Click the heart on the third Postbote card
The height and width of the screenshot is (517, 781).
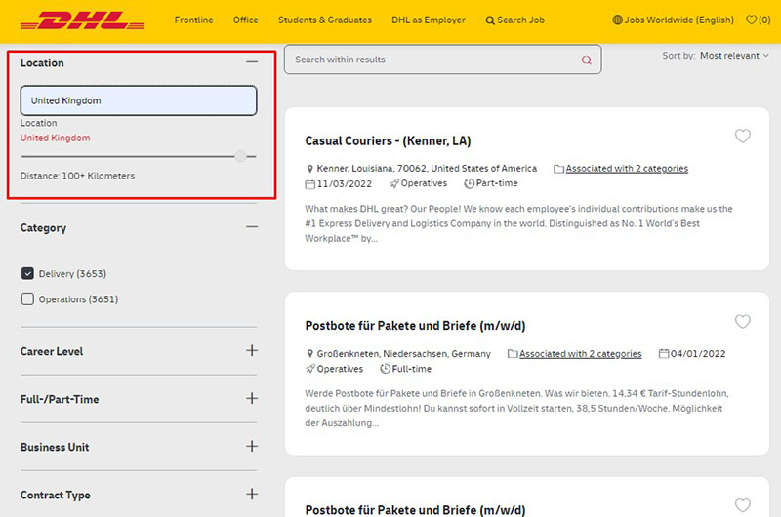coord(742,505)
